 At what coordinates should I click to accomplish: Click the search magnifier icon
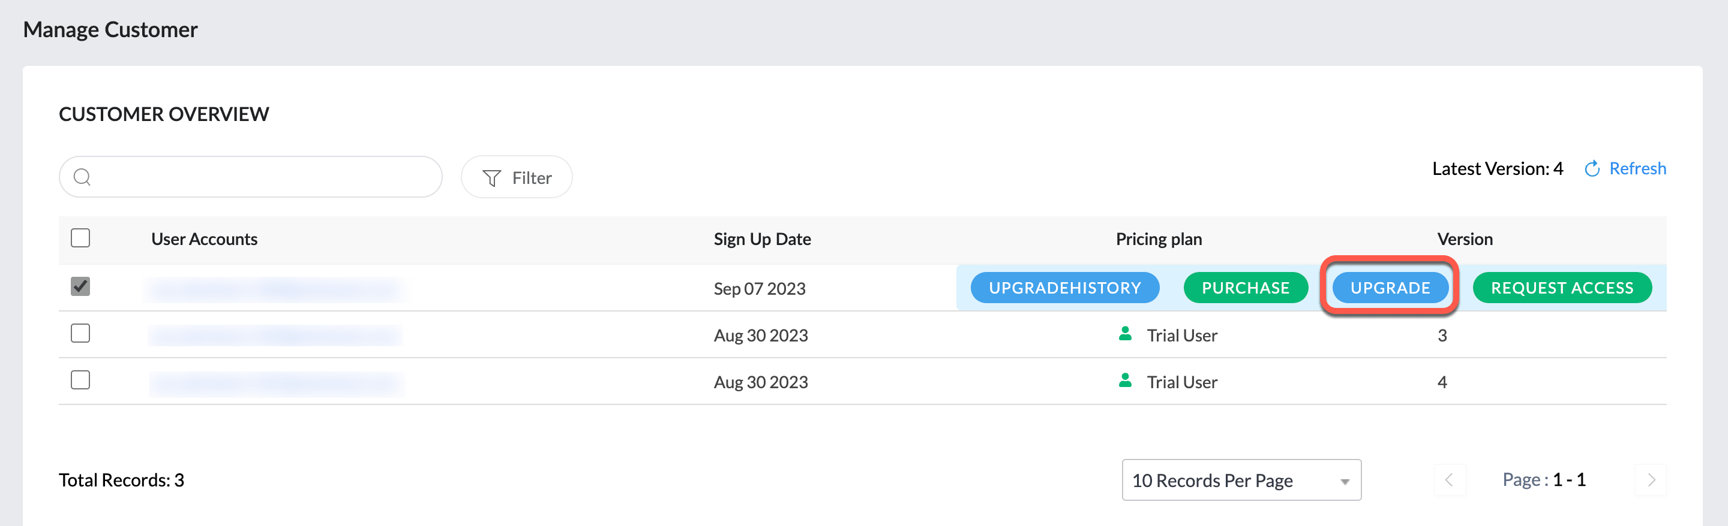click(x=82, y=177)
